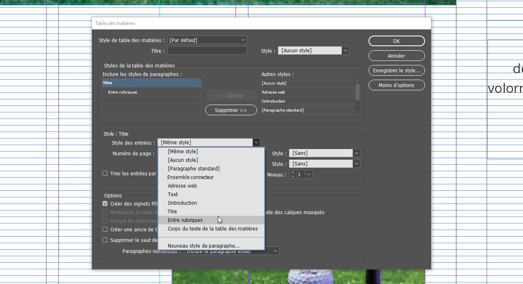Choose Entre rubriques from entry style list

click(x=211, y=220)
